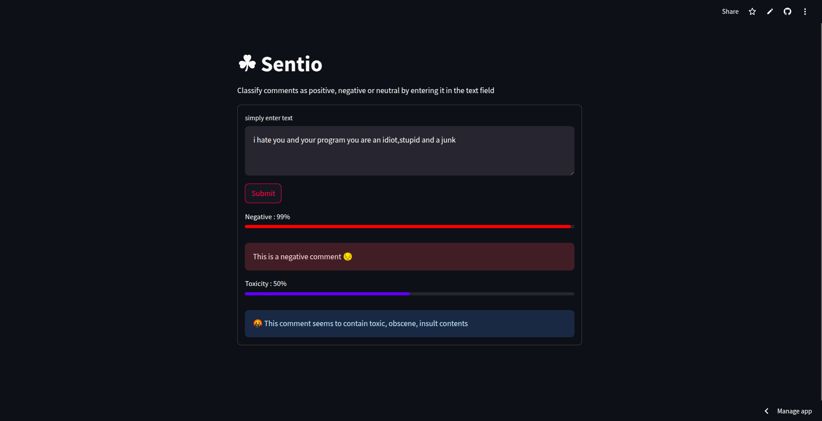Open the three-dot main menu
This screenshot has height=421, width=822.
(x=805, y=12)
